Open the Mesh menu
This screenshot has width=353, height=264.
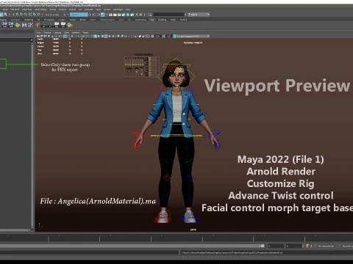(5, 10)
